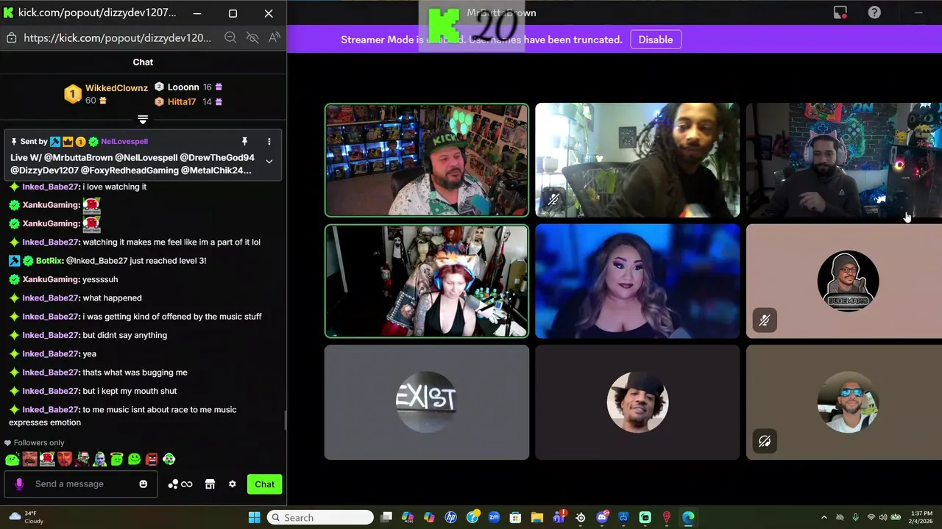Viewport: 942px width, 529px height.
Task: Open Microsoft Teams from the taskbar
Action: [559, 517]
